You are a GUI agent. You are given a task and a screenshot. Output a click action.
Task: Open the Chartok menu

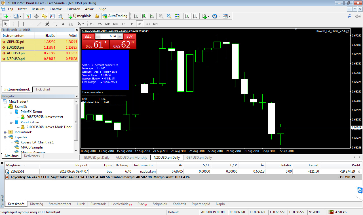pos(56,9)
